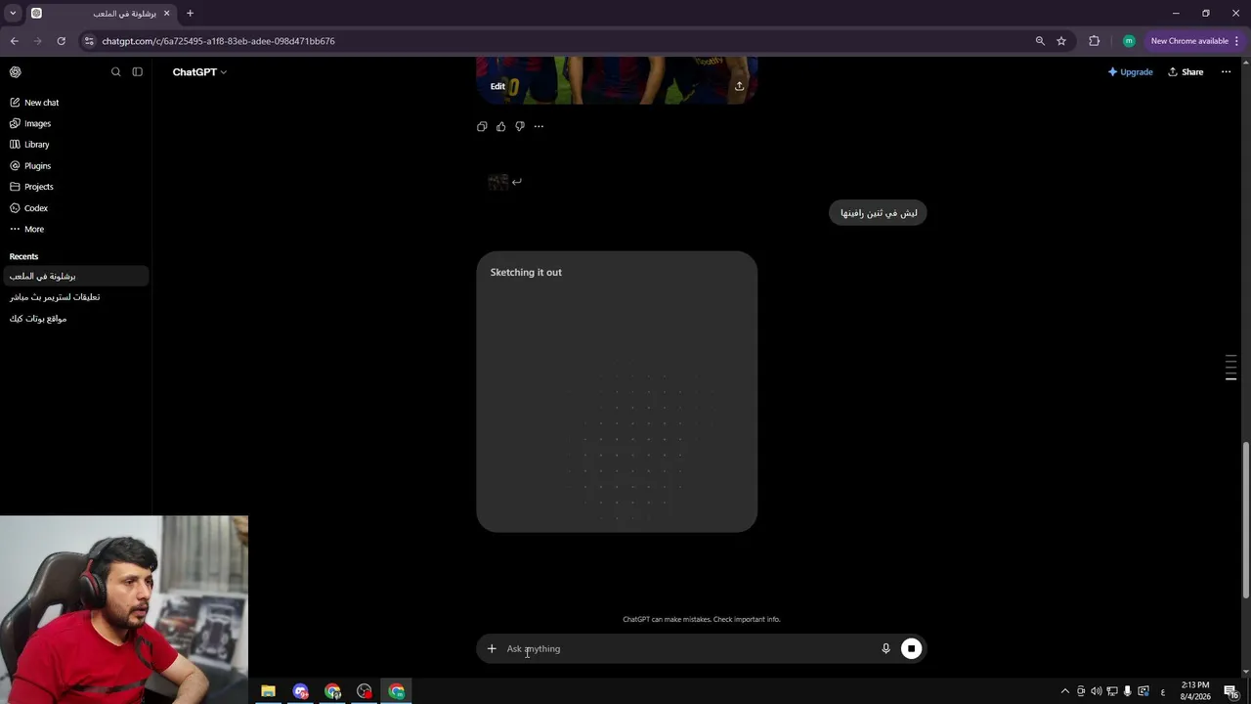
Task: Focus the 'Ask anything' input field
Action: [x=688, y=648]
